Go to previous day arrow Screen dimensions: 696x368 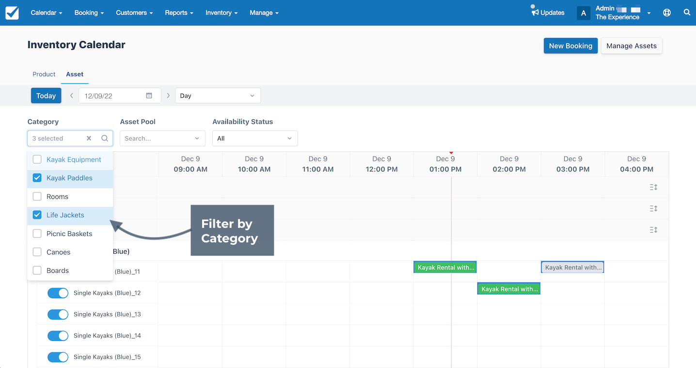pyautogui.click(x=72, y=96)
